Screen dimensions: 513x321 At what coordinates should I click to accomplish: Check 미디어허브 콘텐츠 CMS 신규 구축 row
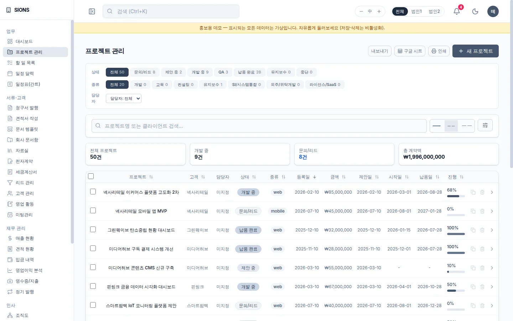click(x=93, y=267)
